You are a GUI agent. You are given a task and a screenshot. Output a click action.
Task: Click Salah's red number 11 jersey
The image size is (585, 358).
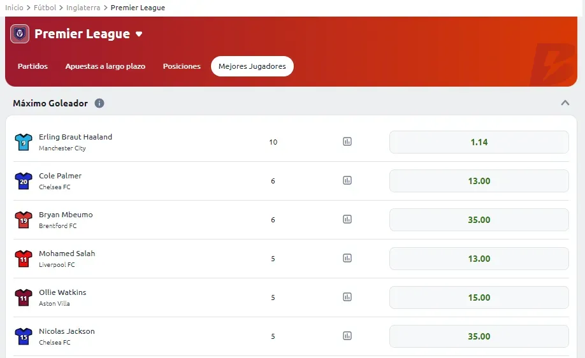(x=24, y=259)
